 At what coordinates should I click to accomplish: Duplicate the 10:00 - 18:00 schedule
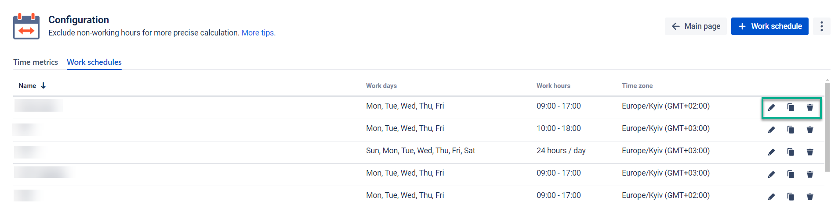click(x=791, y=130)
